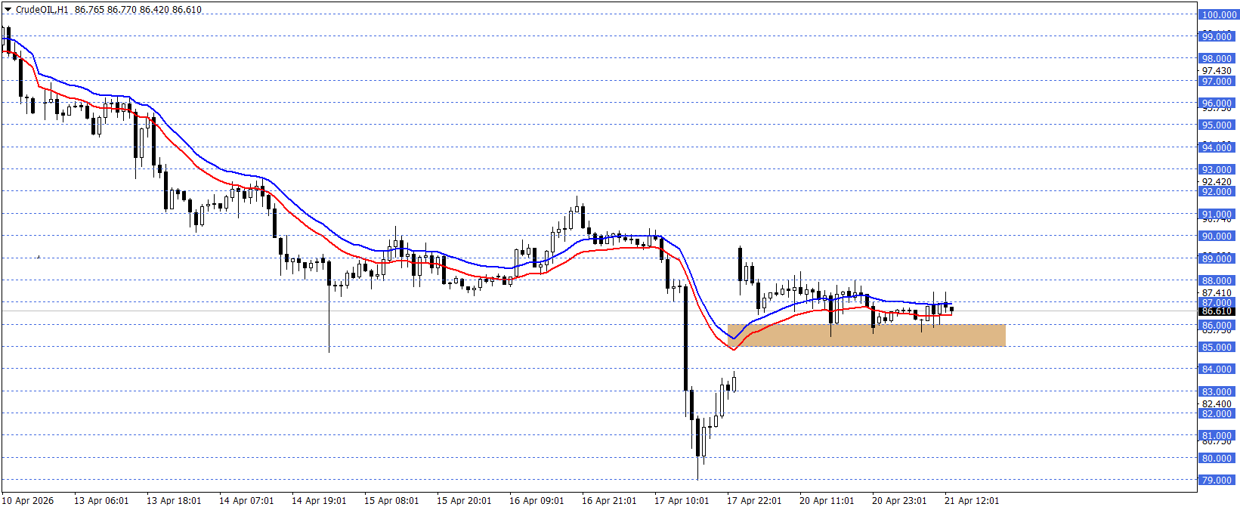Click the 14 Apr 19:01 time label
Viewport: 1240px width, 510px height.
319,501
